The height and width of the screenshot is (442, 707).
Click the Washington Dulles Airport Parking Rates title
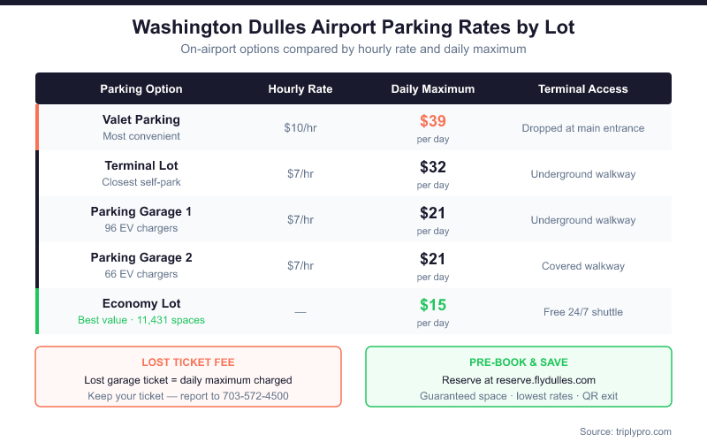point(353,27)
